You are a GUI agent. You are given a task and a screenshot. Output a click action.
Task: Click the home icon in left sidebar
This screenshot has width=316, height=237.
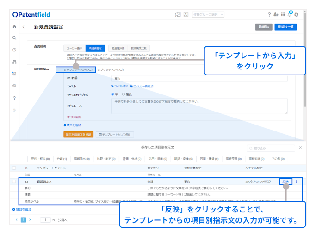(14, 27)
